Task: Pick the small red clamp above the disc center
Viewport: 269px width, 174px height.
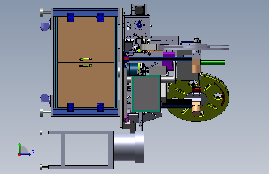Action: click(196, 89)
